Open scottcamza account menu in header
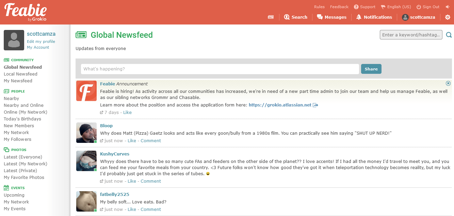The width and height of the screenshot is (454, 216). (x=419, y=17)
